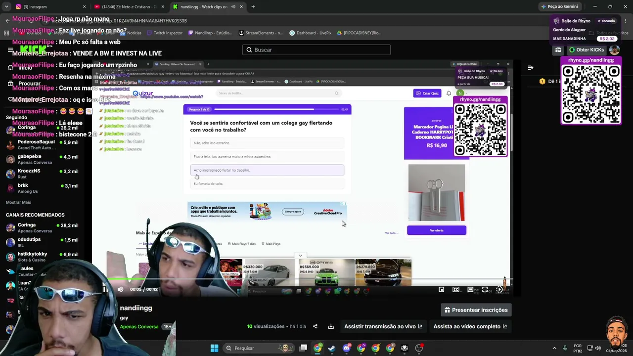Mute the nandiingg tab audio icon
This screenshot has width=633, height=356.
tap(232, 7)
